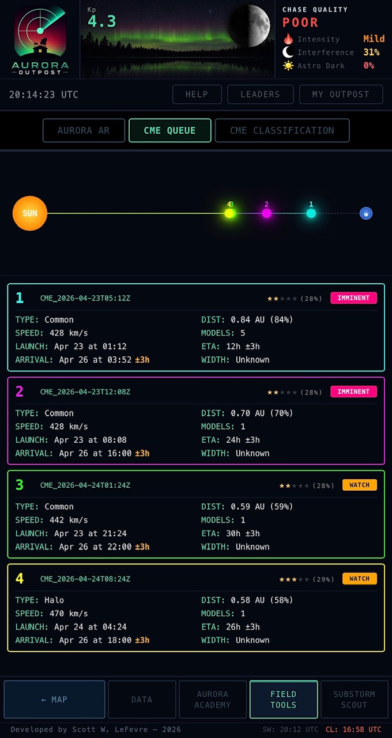Open SUBSTORM SCOUT
This screenshot has height=738, width=392.
point(354,699)
